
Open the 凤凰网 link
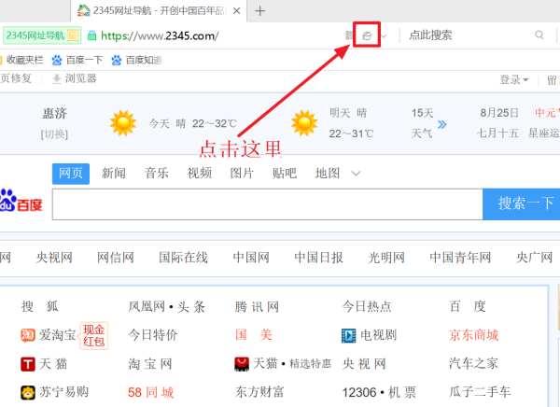147,306
